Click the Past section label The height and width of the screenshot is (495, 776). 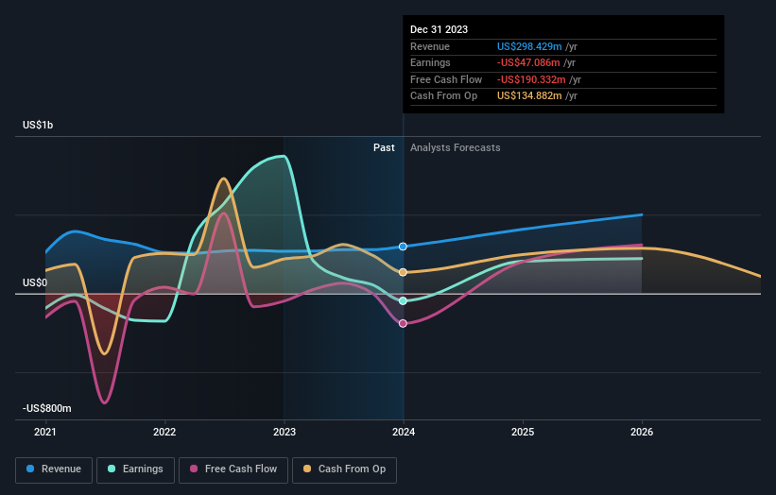click(384, 147)
